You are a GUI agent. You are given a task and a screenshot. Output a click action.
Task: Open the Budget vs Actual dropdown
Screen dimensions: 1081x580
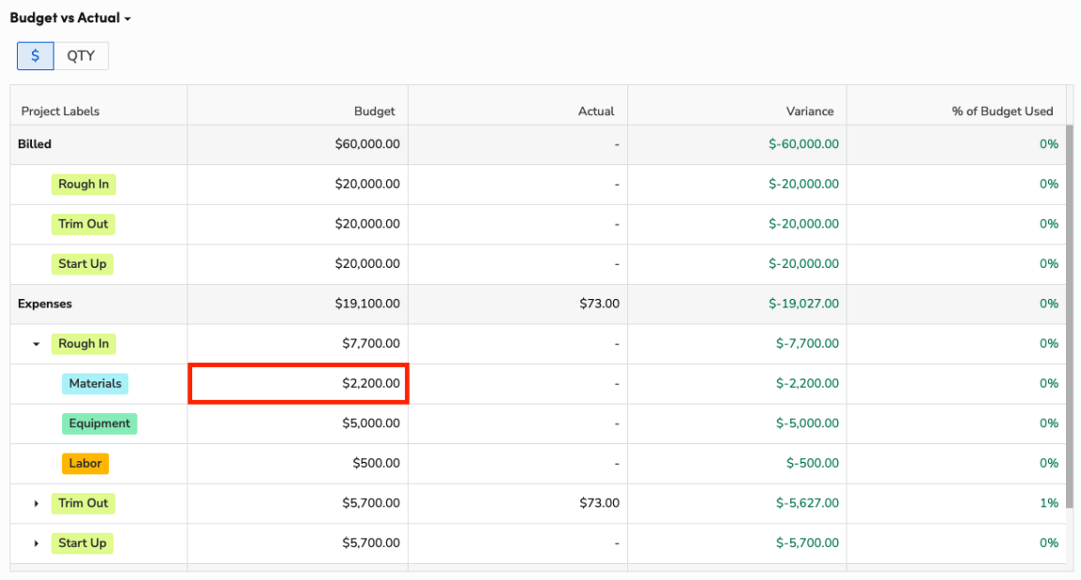click(x=70, y=18)
